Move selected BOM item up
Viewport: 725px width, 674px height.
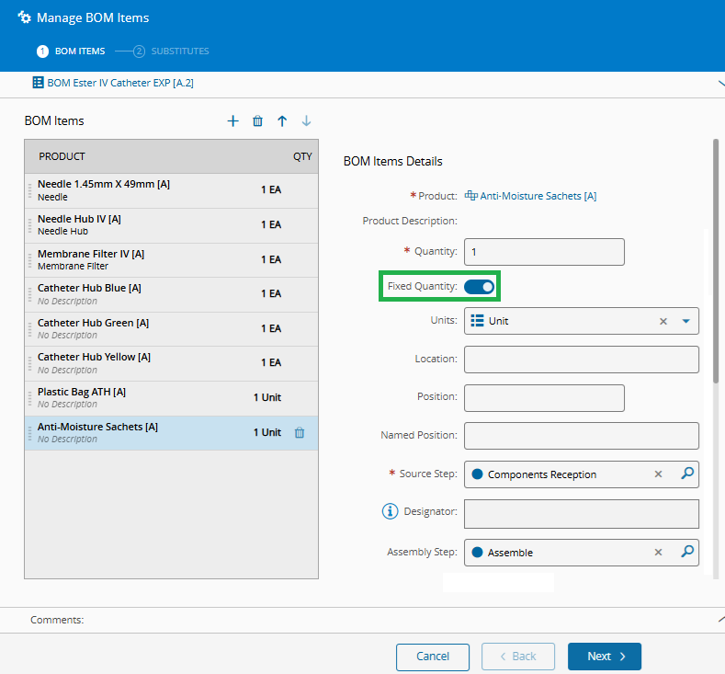pos(282,121)
